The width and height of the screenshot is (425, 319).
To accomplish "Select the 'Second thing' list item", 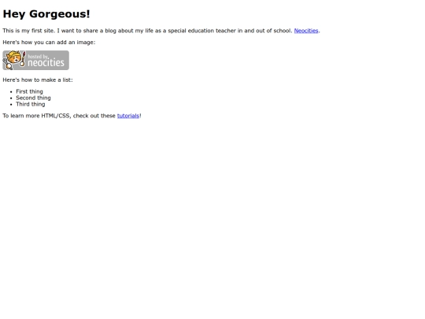I will pyautogui.click(x=33, y=98).
